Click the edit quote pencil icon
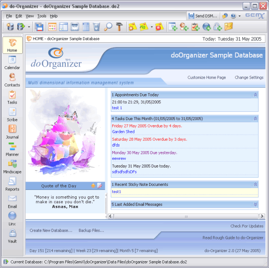269x268 pixels. (x=100, y=185)
